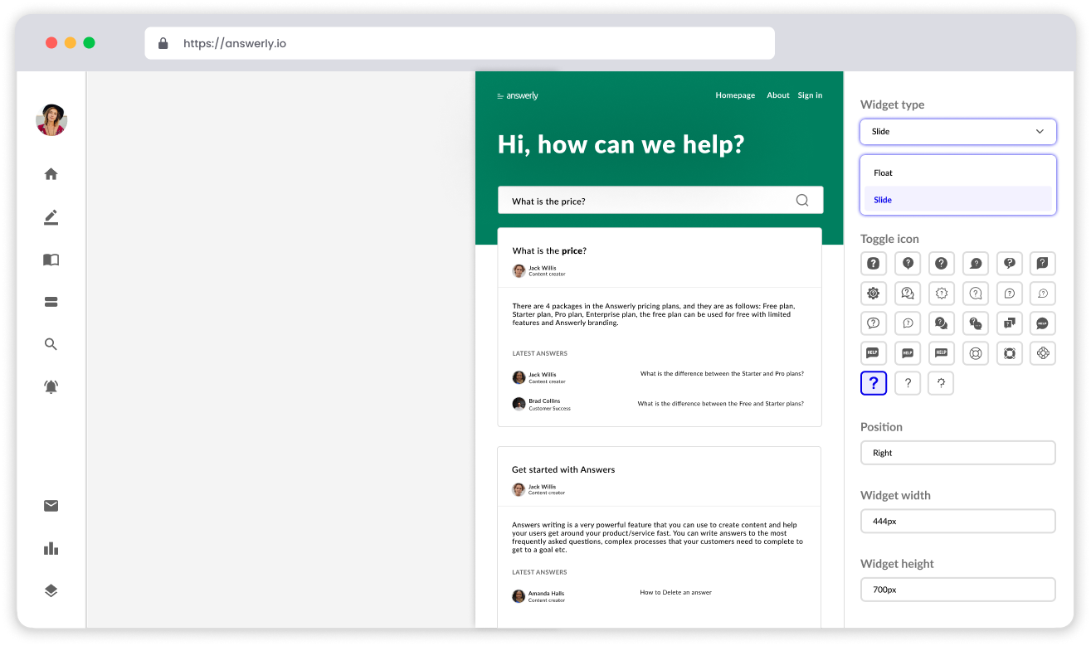This screenshot has width=1091, height=646.
Task: Open the Starter and Pro plans difference question
Action: point(722,374)
